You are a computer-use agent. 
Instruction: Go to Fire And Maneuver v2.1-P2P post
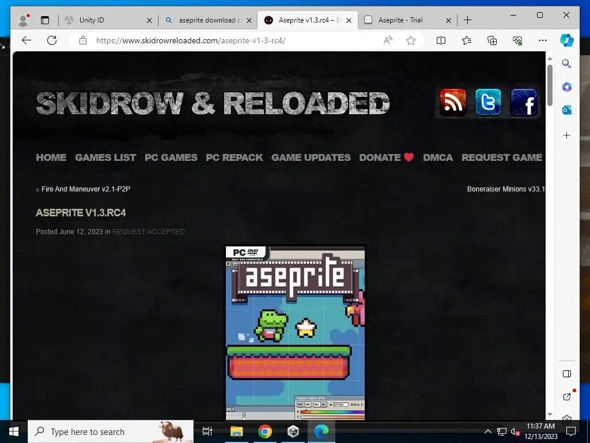[86, 189]
